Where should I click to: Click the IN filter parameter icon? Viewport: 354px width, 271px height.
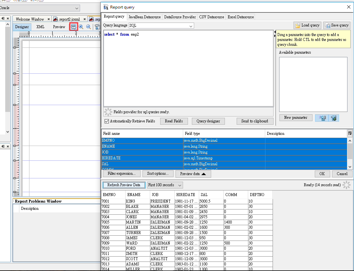point(322,118)
